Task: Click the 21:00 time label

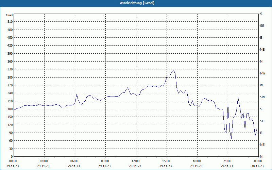Action: 228,161
